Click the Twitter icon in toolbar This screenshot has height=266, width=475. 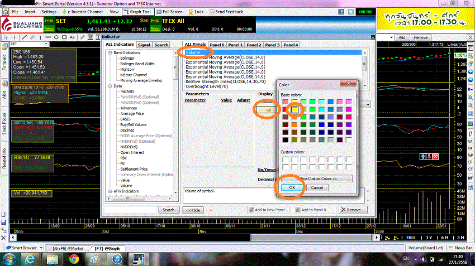(x=350, y=12)
